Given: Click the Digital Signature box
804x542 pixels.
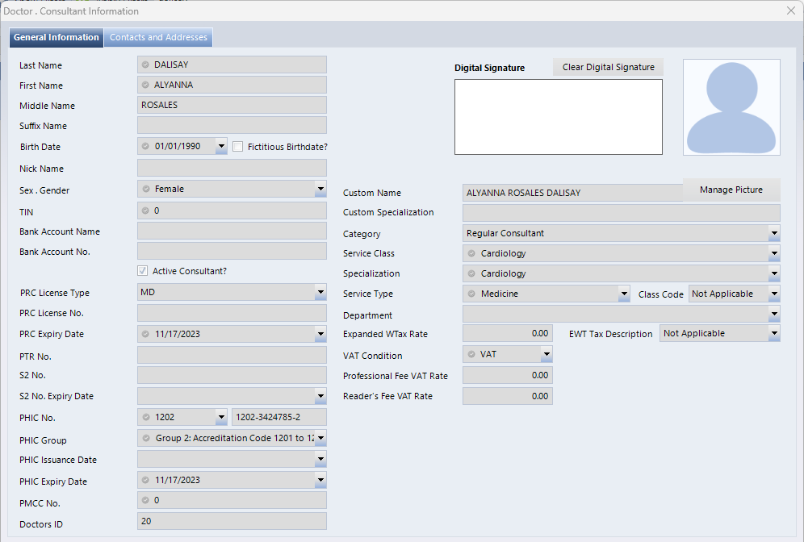Looking at the screenshot, I should 559,117.
